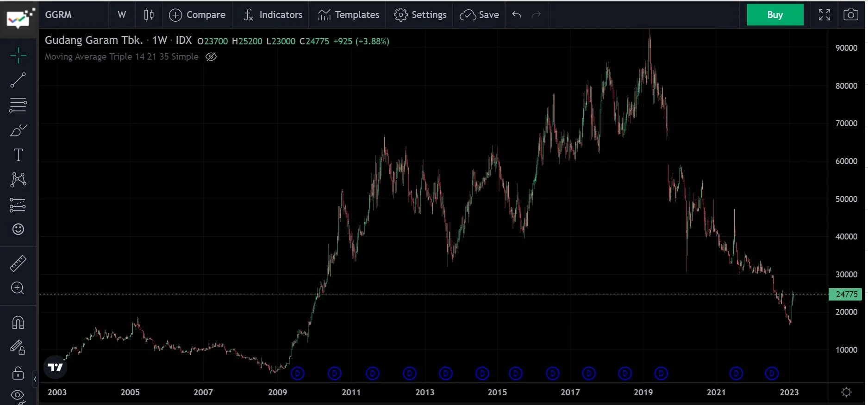Lock all drawing tools with padlock icon
This screenshot has height=405, width=868.
tap(18, 373)
